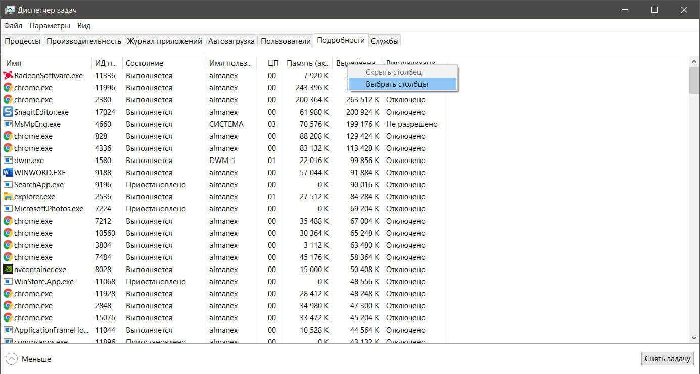Click the Снять задачу button

(667, 359)
